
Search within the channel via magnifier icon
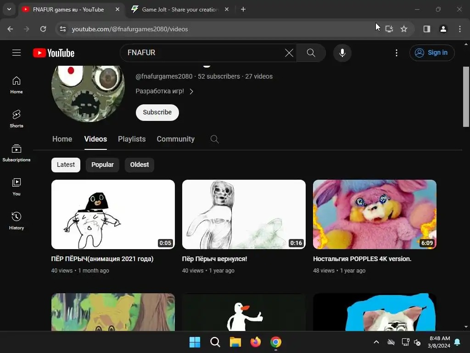pyautogui.click(x=215, y=139)
